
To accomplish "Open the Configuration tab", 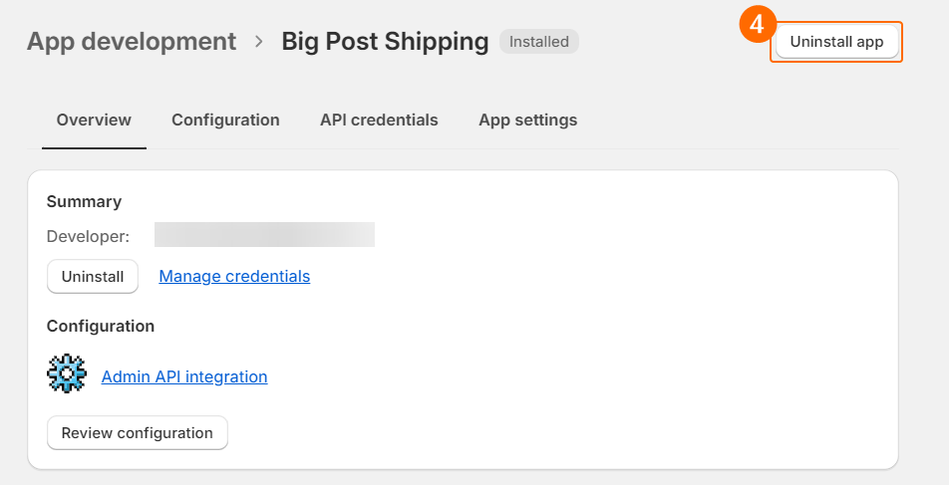I will pyautogui.click(x=225, y=121).
